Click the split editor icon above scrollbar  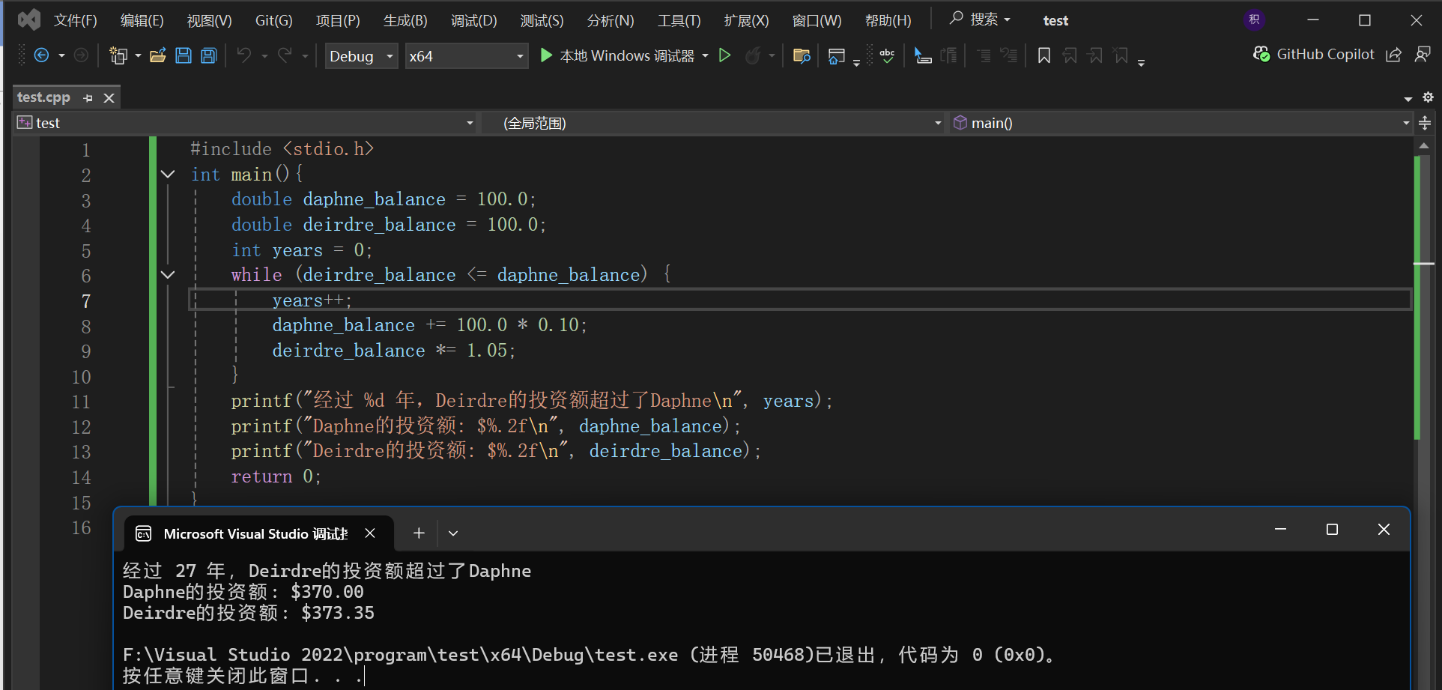coord(1425,123)
